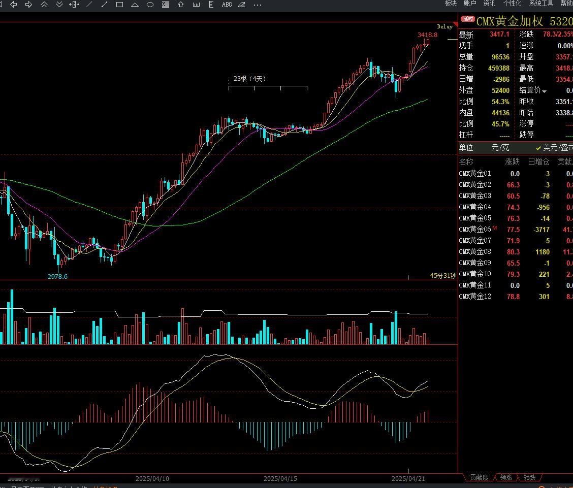Open the three-dots more tools menu
573x488 pixels.
pyautogui.click(x=257, y=5)
